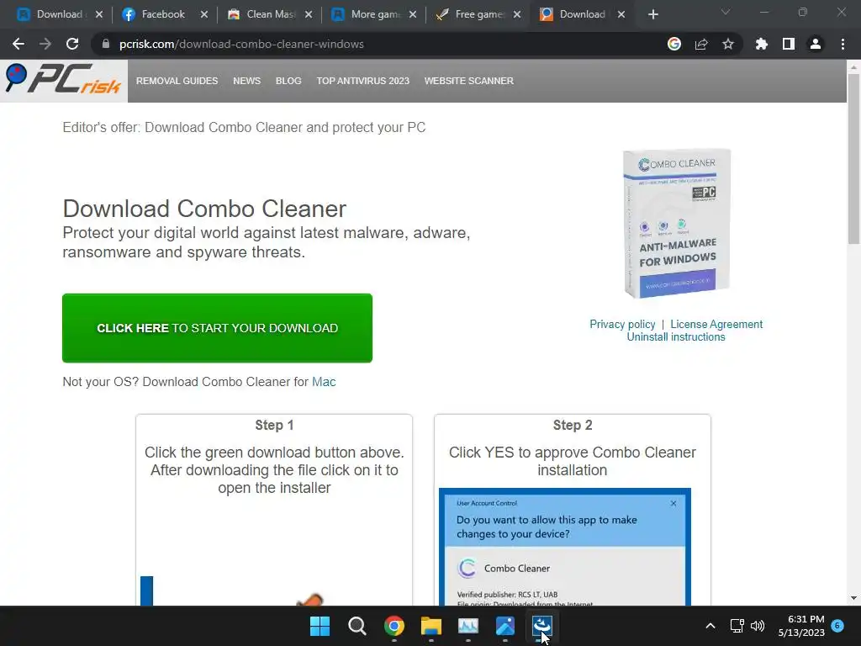The width and height of the screenshot is (861, 646).
Task: Open the Blog section
Action: pos(288,81)
